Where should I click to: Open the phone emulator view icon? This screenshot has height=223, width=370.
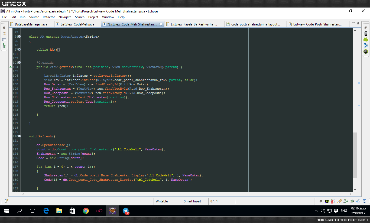point(366,34)
